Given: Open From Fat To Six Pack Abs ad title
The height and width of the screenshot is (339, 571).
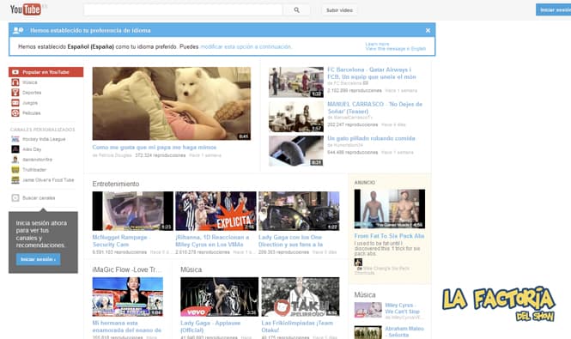Looking at the screenshot, I should (389, 236).
